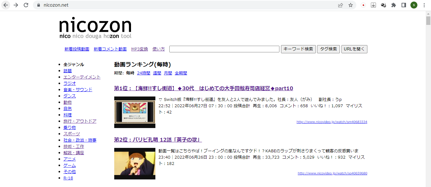Image resolution: width=431 pixels, height=187 pixels.
Task: Reload the nicozon page
Action: [x=26, y=5]
